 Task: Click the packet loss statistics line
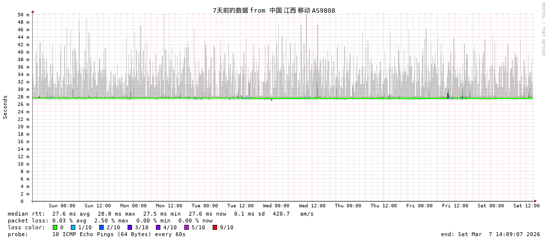click(x=110, y=221)
